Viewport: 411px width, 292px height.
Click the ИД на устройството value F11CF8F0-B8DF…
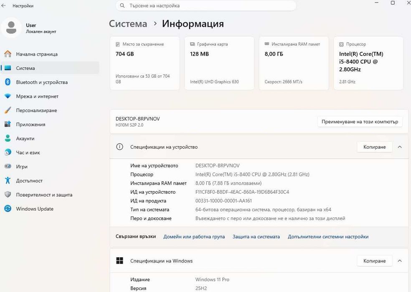242,192
